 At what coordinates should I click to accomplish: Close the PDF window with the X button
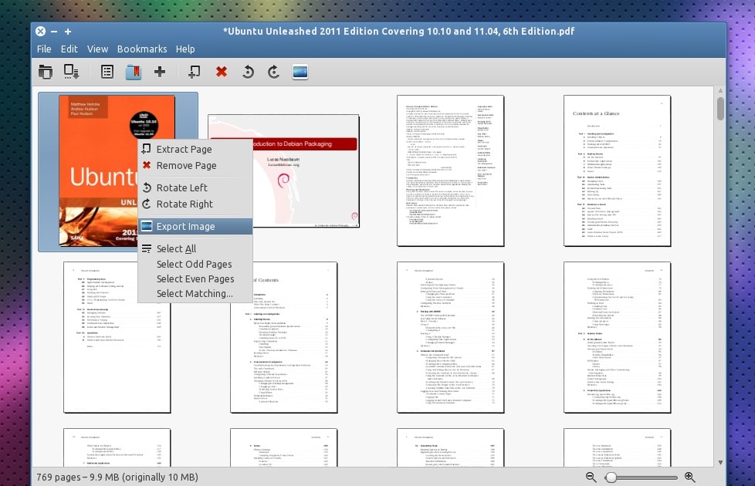coord(40,32)
